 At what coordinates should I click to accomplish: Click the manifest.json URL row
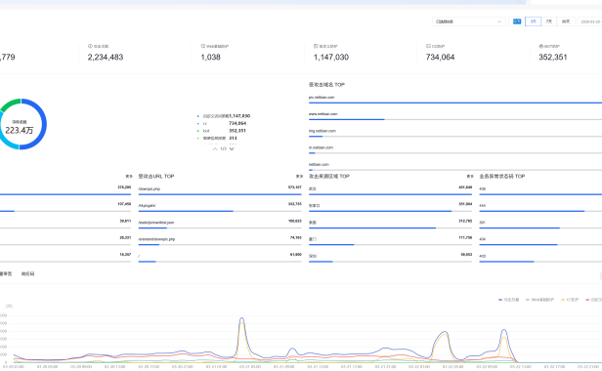220,225
